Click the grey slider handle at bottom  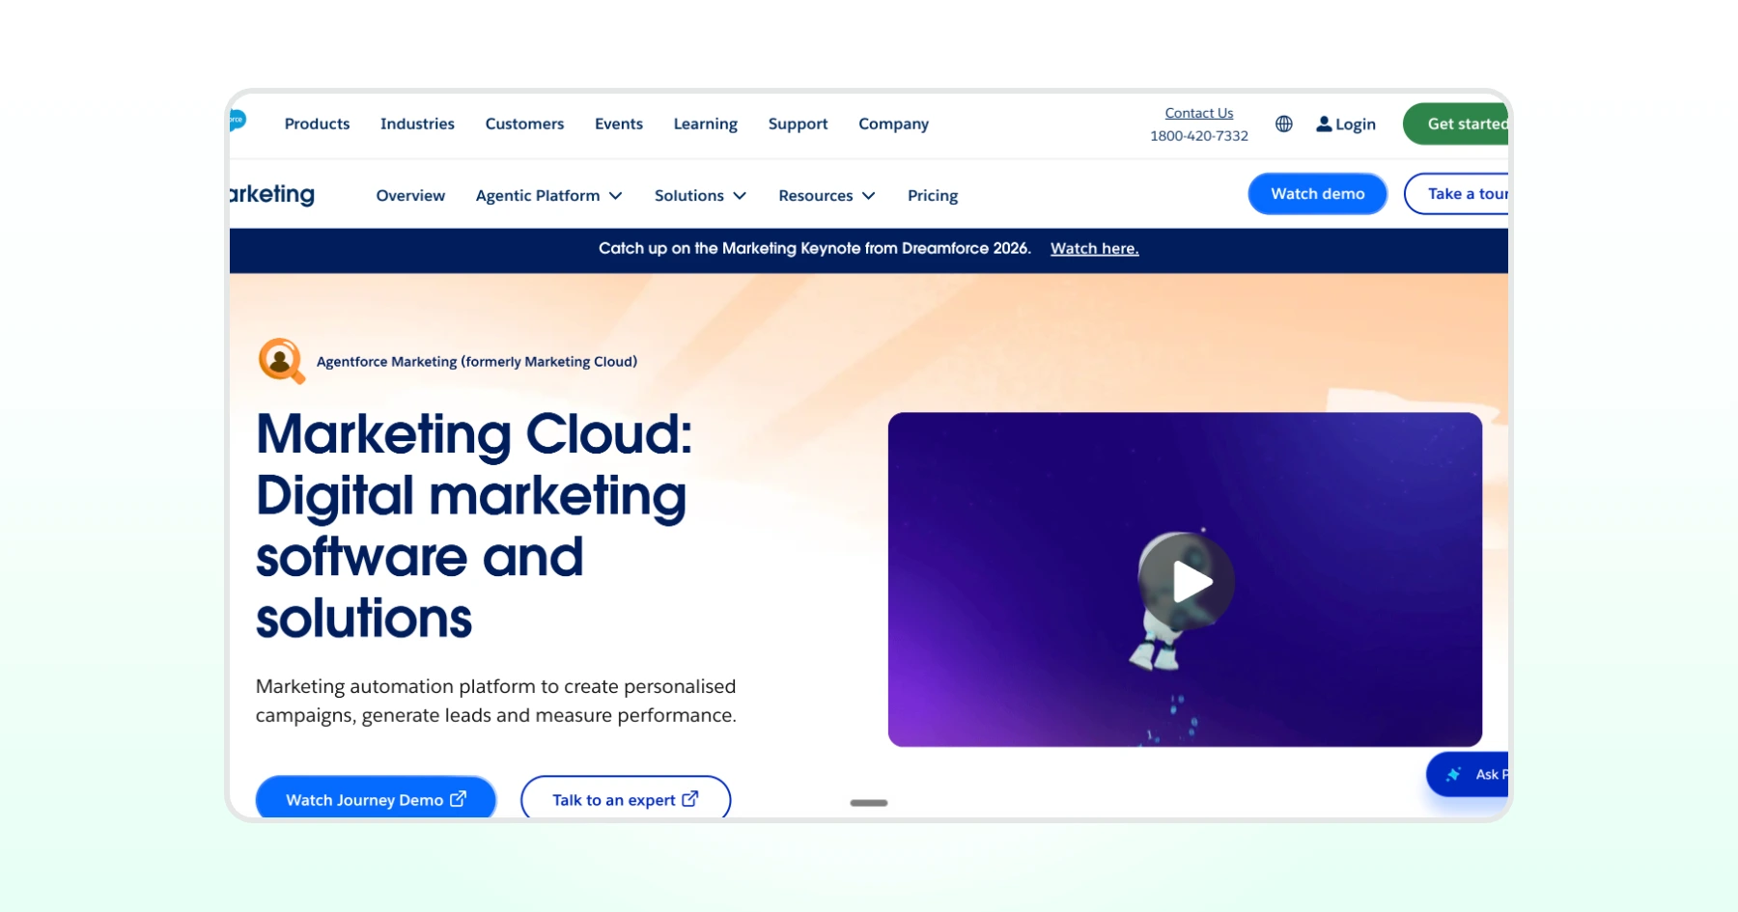(869, 803)
